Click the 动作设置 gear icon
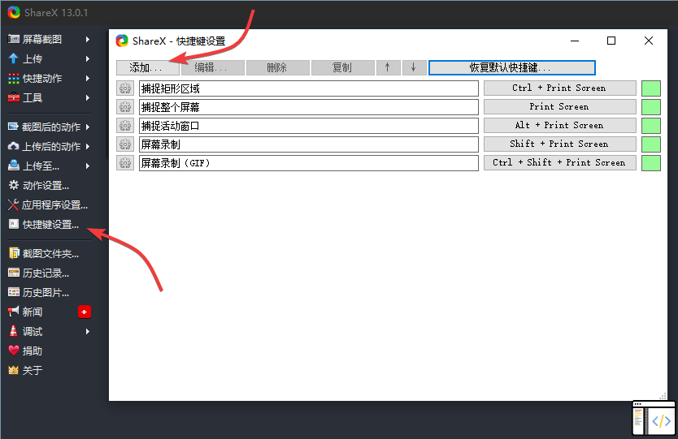 pos(14,186)
